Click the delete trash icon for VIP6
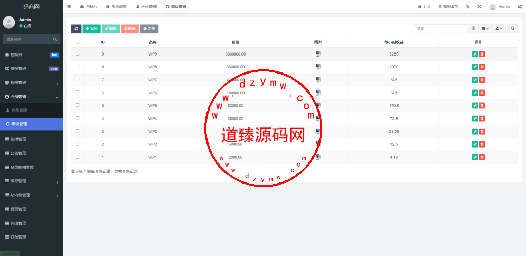Image resolution: width=526 pixels, height=256 pixels. 482,93
